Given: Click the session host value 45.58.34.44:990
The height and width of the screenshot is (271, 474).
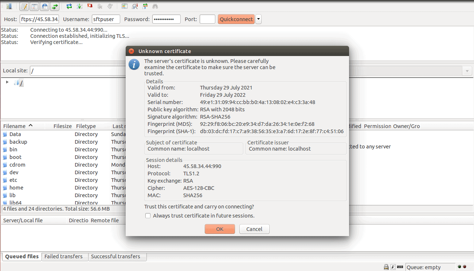Looking at the screenshot, I should pyautogui.click(x=202, y=166).
